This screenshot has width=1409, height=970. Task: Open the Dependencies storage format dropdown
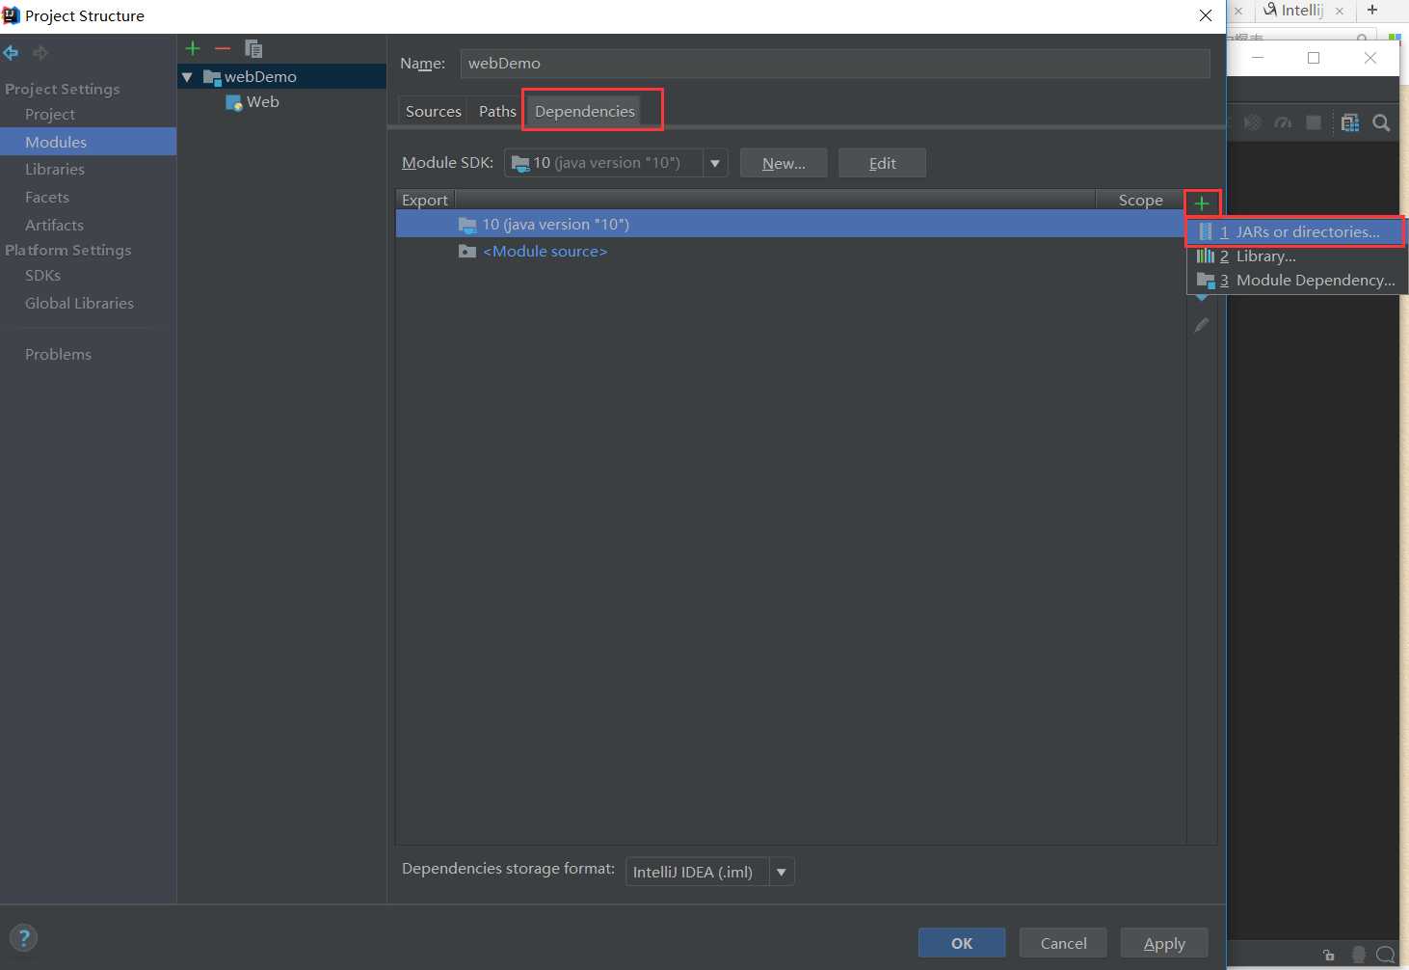coord(782,872)
